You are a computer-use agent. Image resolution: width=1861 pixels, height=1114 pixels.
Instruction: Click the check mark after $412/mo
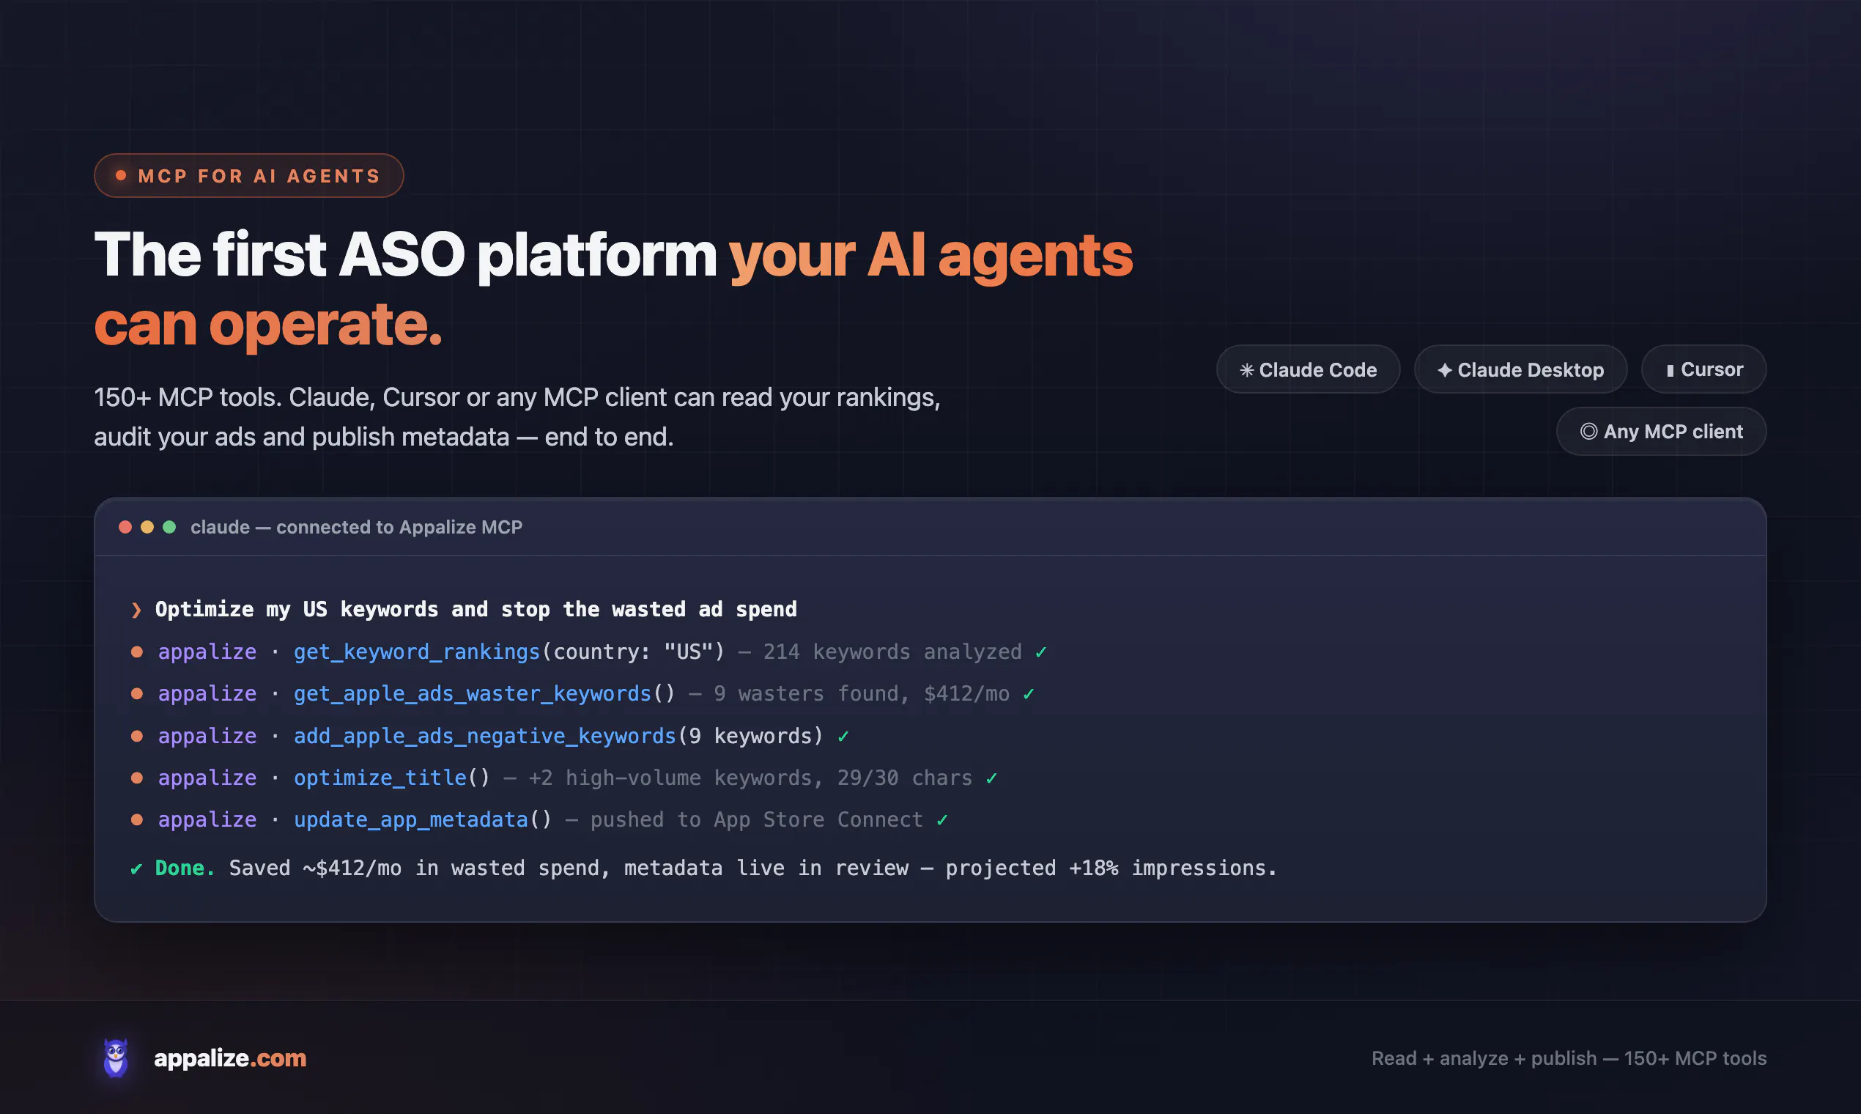[x=1029, y=694]
